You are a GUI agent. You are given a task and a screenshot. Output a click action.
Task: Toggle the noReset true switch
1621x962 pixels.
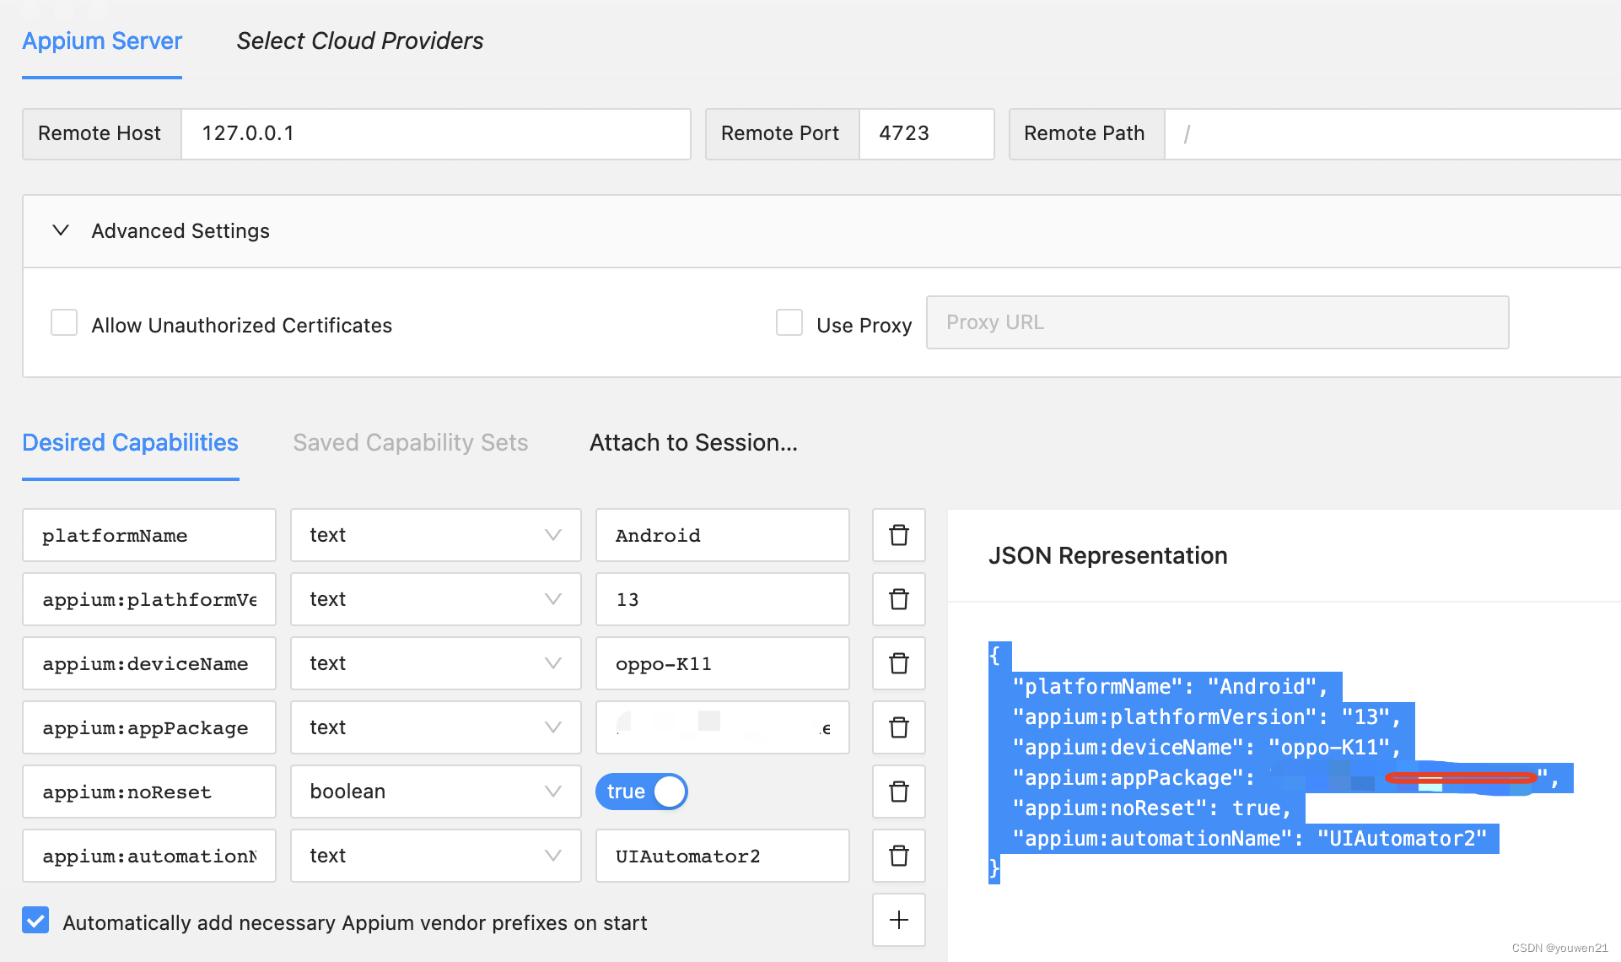[x=642, y=792]
